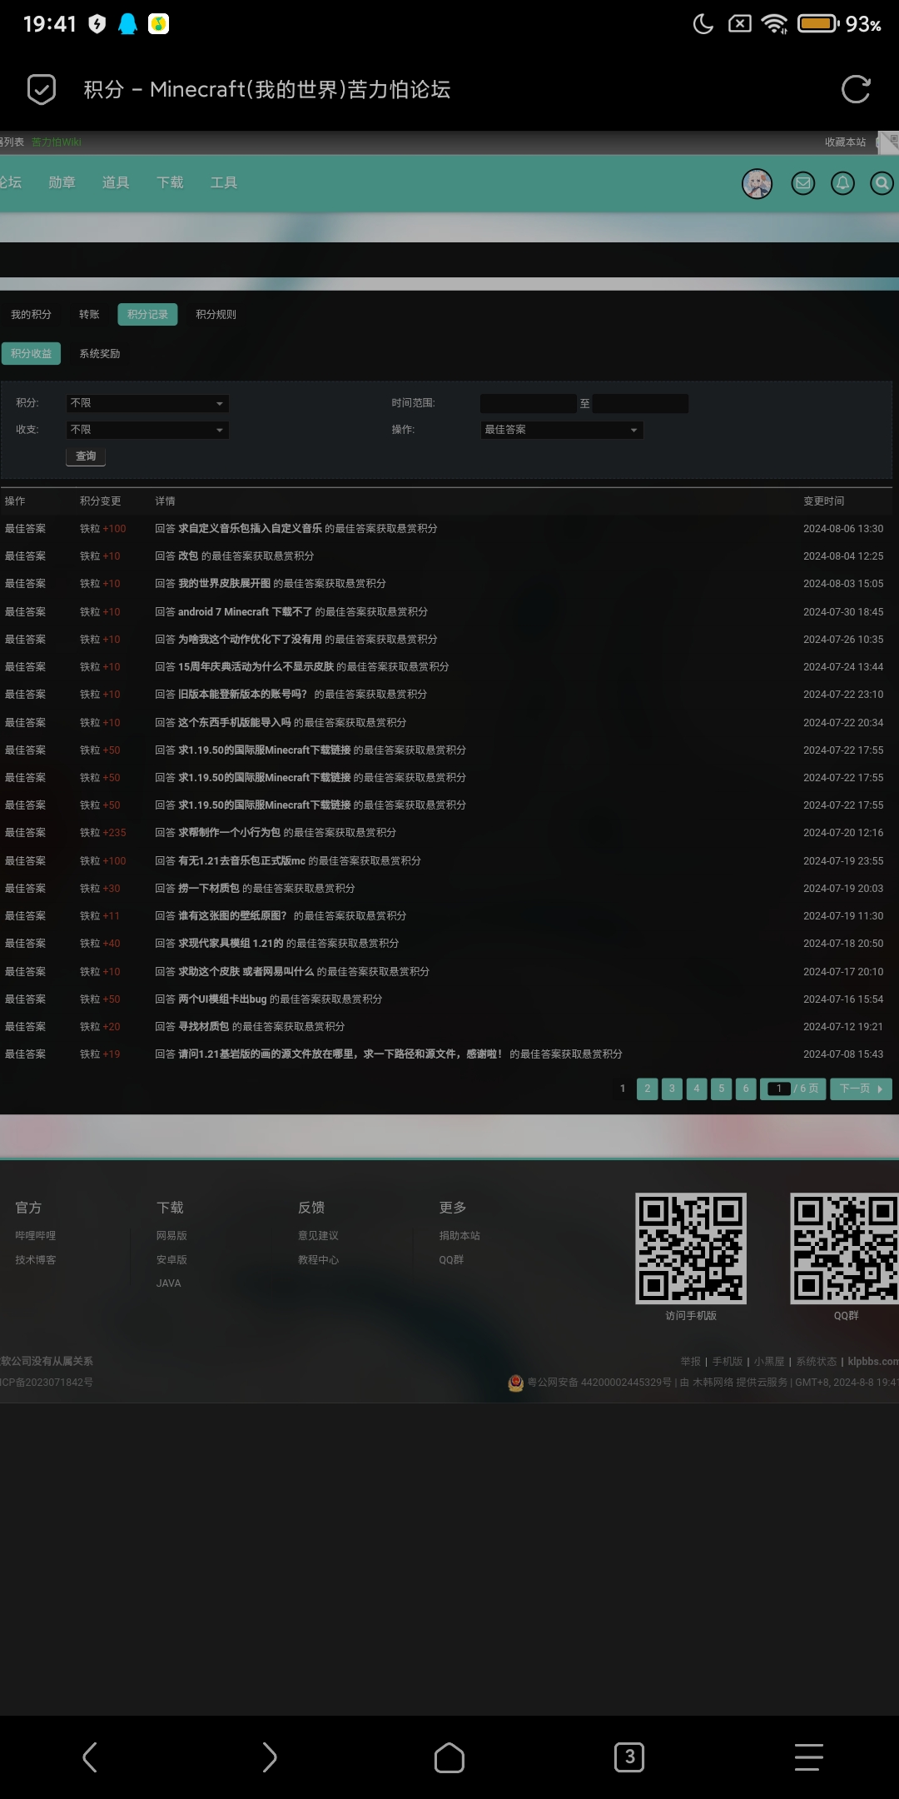
Task: Expand the 操作 最佳答案 dropdown
Action: (562, 430)
